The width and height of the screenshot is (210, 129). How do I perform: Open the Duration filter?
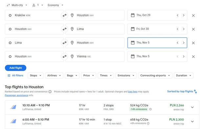coord(183,75)
